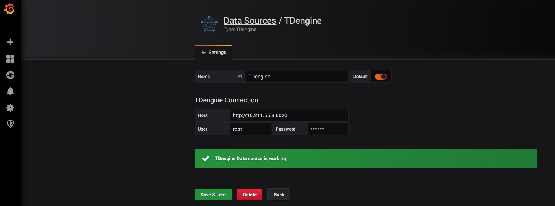The width and height of the screenshot is (555, 206).
Task: Click the Back button
Action: coord(279,195)
